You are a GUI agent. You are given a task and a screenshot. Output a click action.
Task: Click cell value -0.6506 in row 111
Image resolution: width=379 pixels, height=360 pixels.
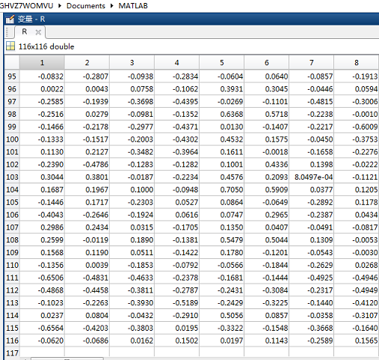[x=42, y=278]
